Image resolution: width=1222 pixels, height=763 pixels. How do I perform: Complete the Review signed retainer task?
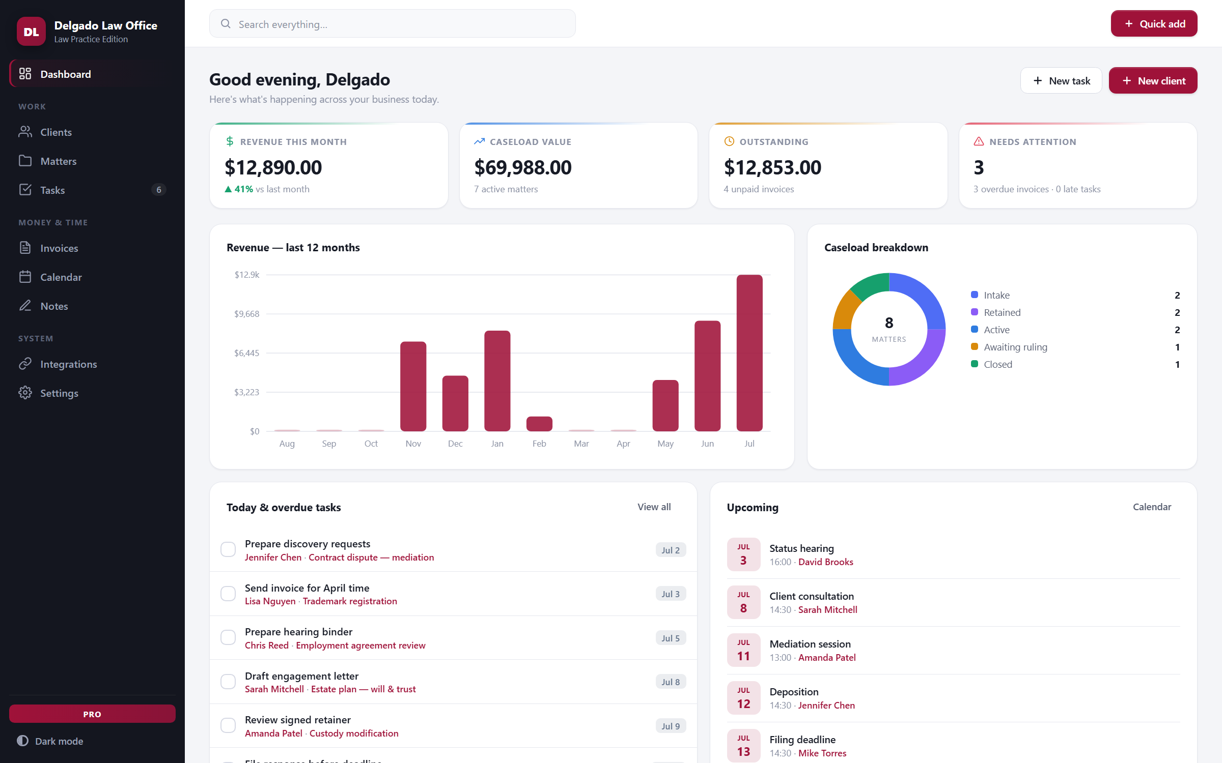coord(228,725)
